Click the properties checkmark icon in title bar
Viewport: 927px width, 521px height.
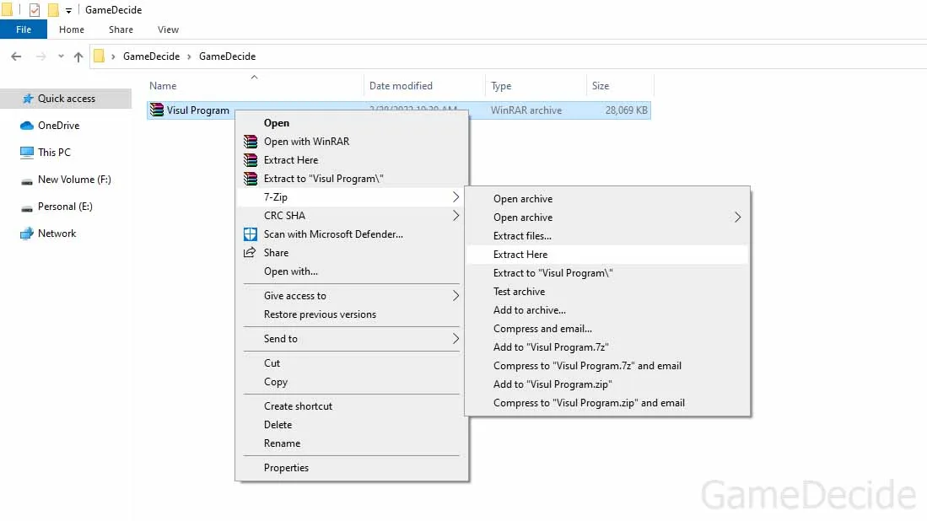pyautogui.click(x=35, y=10)
